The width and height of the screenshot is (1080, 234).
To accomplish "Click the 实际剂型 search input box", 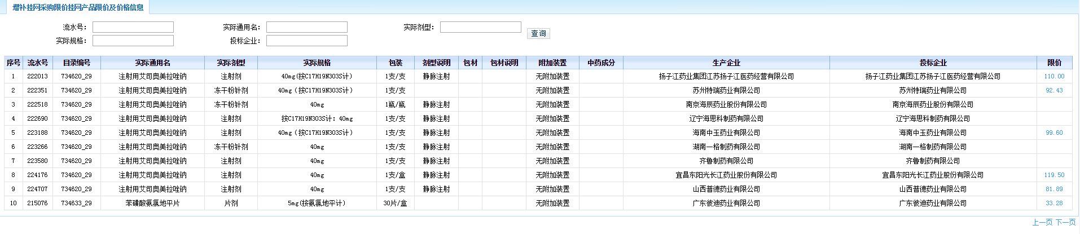I will pos(481,27).
